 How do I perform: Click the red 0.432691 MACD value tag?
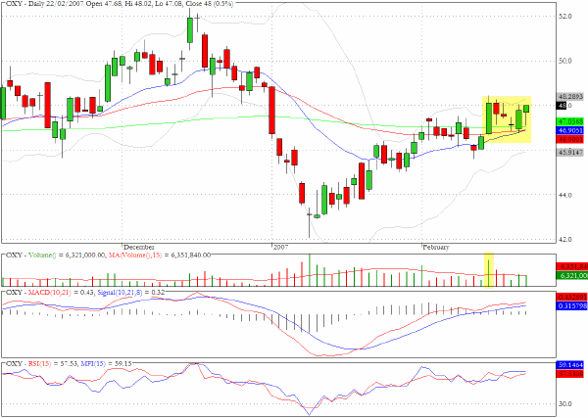571,297
